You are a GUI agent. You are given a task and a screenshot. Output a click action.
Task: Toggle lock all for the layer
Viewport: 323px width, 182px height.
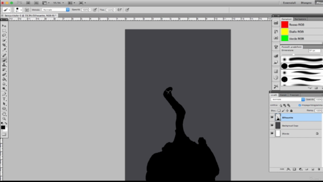[x=291, y=111]
